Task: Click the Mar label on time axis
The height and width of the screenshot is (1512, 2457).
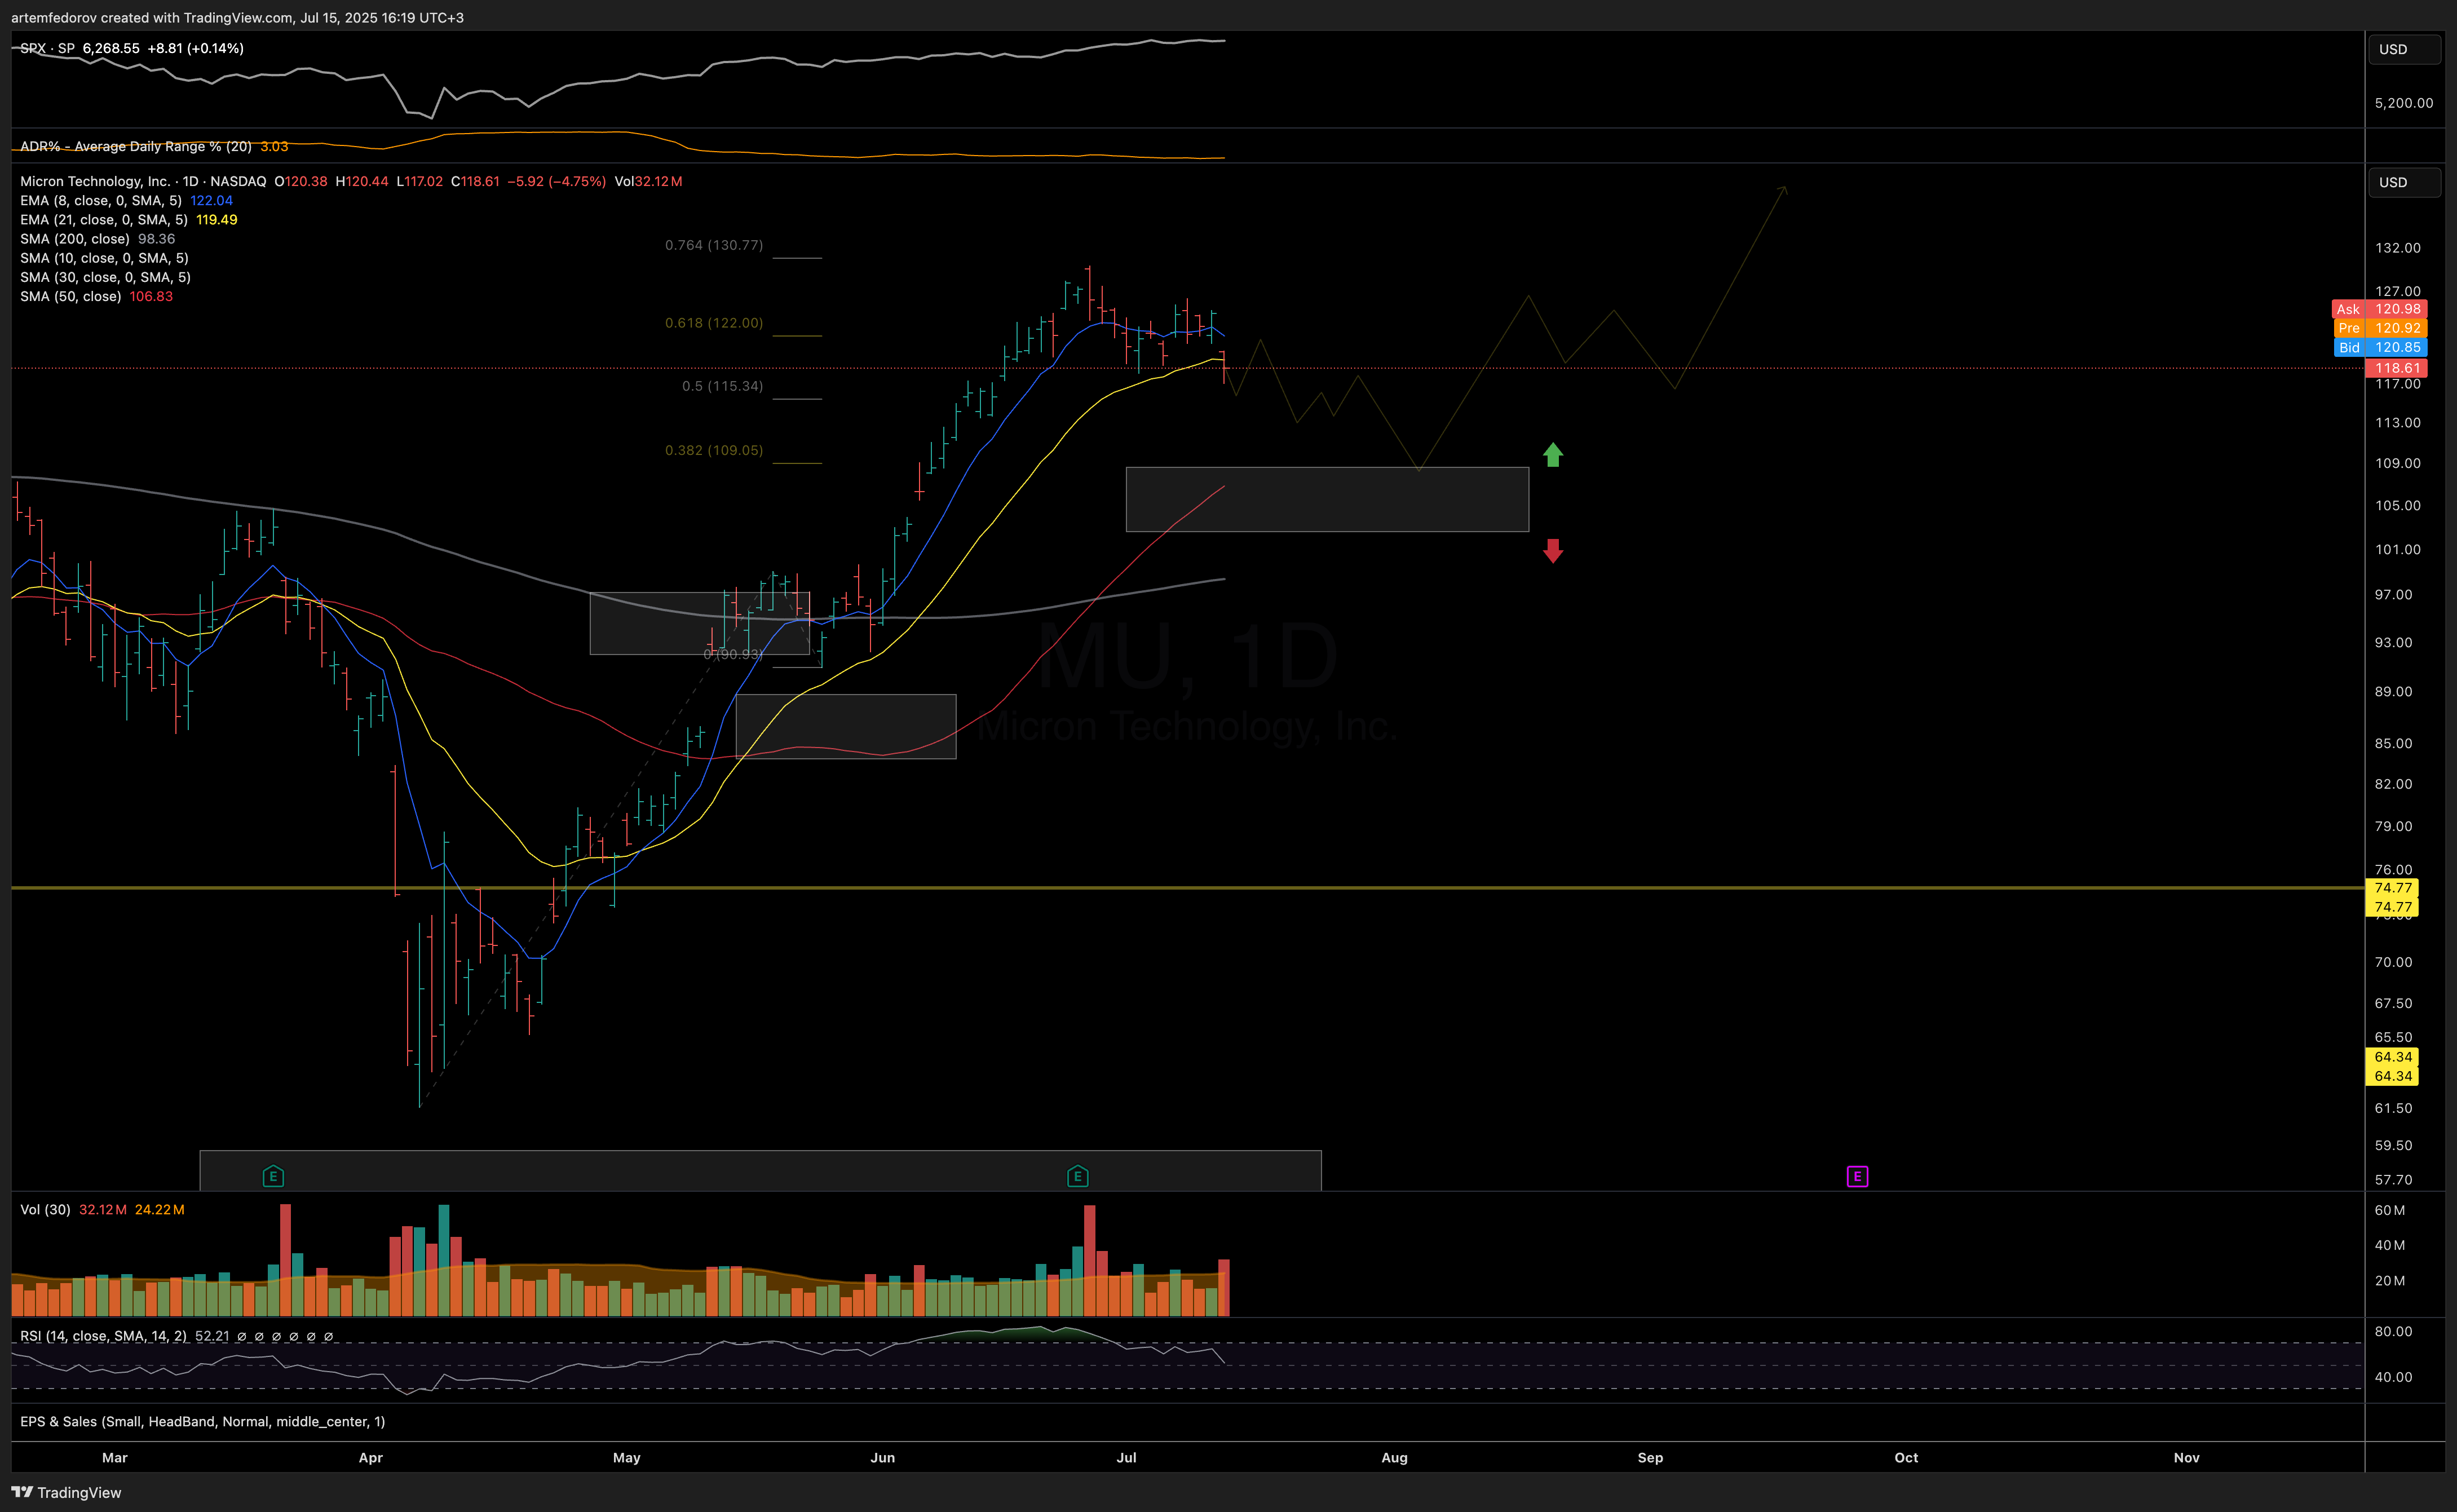Action: click(115, 1457)
